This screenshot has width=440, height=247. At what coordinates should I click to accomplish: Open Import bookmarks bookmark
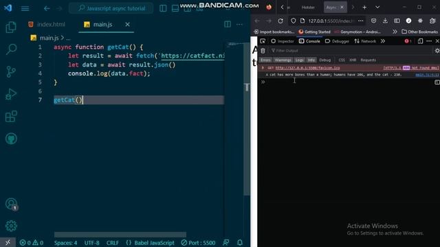tap(274, 32)
